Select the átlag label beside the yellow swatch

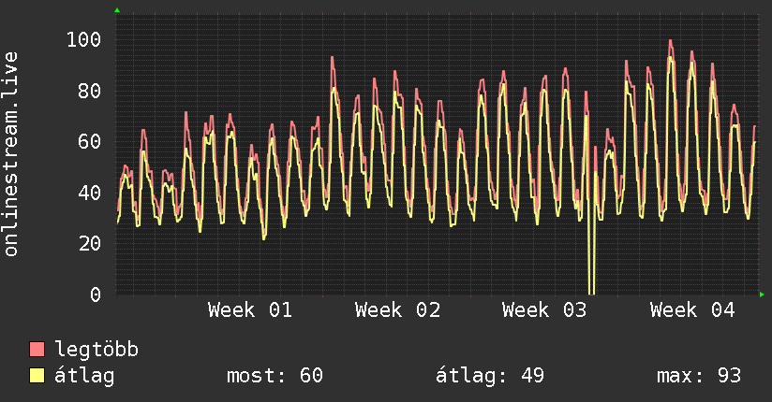click(85, 376)
